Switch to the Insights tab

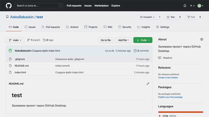[144, 27]
